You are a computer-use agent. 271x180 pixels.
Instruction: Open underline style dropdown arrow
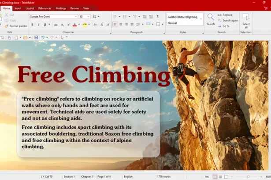pos(49,25)
